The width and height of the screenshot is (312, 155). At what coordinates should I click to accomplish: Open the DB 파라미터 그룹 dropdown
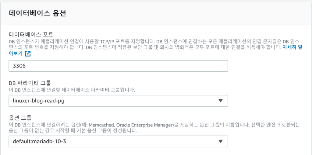pyautogui.click(x=118, y=101)
